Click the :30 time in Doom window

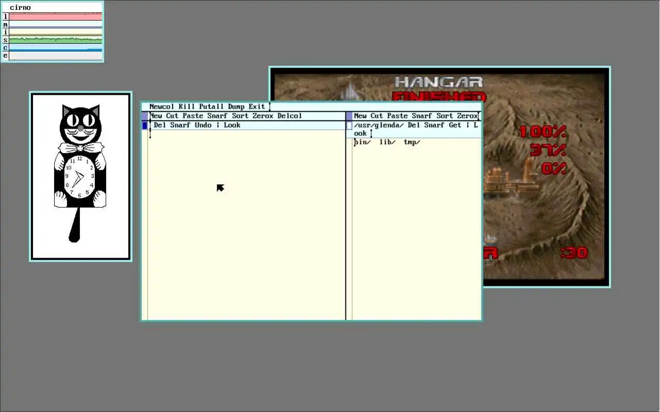574,252
